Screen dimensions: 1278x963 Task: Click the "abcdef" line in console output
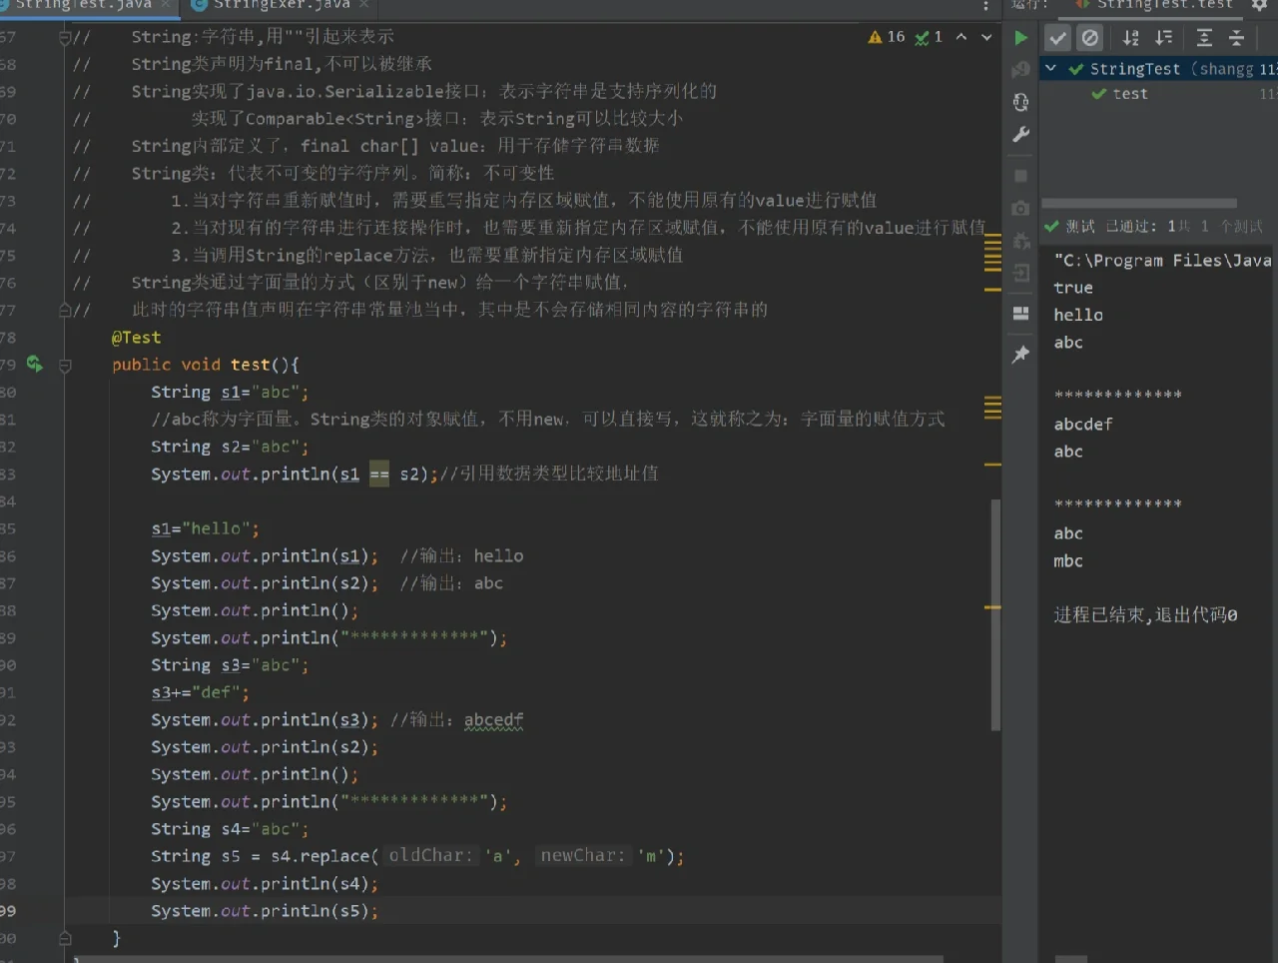tap(1083, 424)
